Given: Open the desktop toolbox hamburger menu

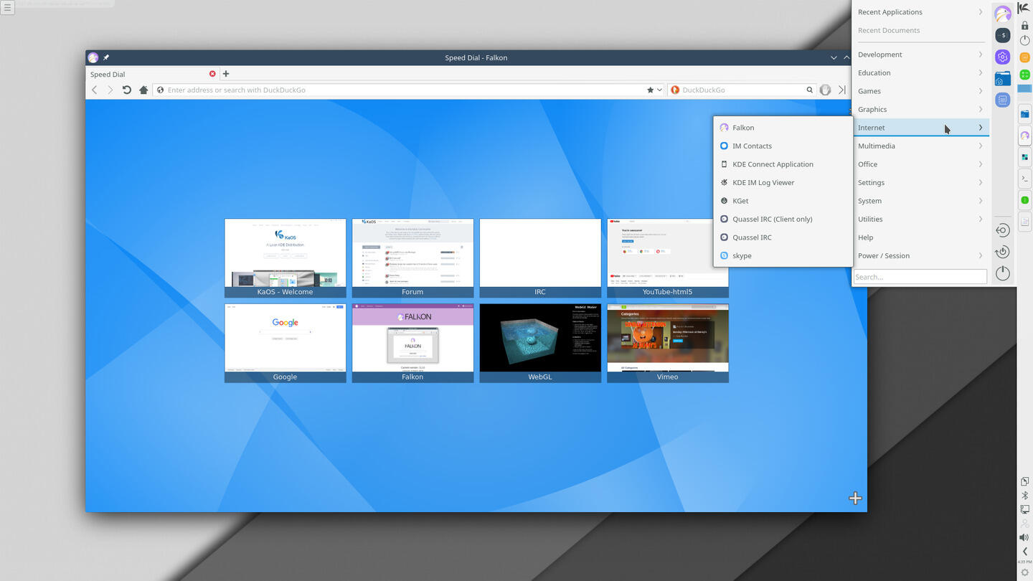Looking at the screenshot, I should click(8, 8).
